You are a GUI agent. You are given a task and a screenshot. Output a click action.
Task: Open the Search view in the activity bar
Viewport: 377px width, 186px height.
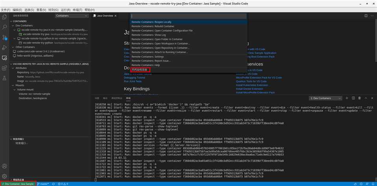[x=4, y=27]
